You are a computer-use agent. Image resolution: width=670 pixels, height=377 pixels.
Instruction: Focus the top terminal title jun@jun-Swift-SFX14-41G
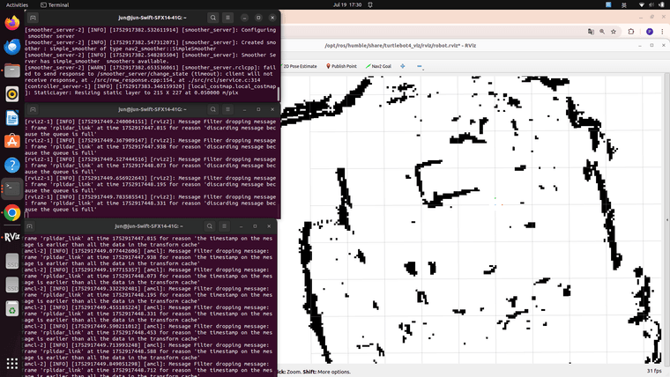tap(153, 18)
